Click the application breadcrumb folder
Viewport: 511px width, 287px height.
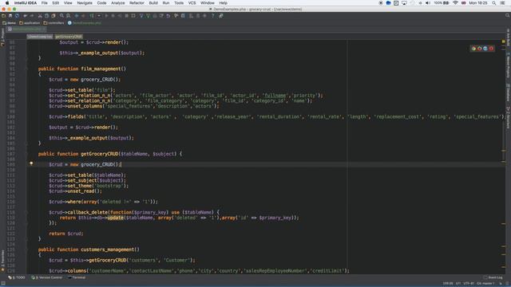30,23
